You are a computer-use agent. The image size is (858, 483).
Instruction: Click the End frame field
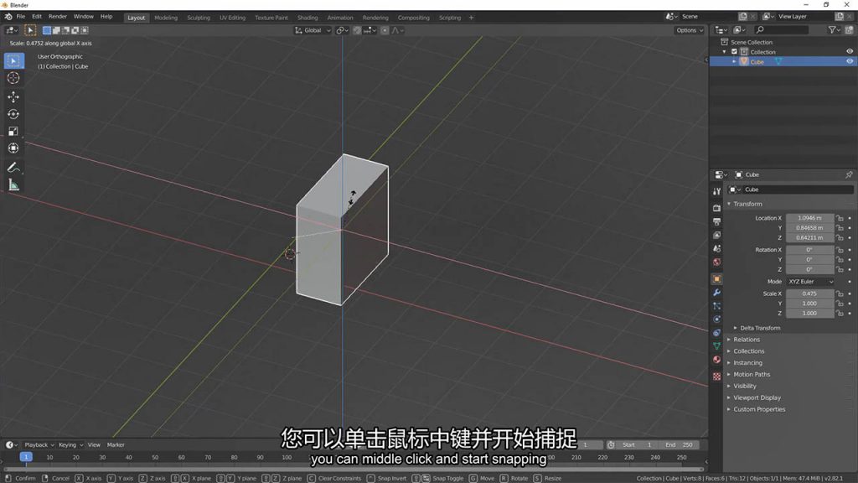tap(679, 445)
